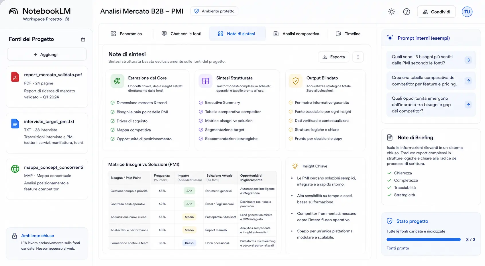The width and height of the screenshot is (485, 266).
Task: Click the lock icon next to Fonti del Progetto
Action: coord(83,39)
